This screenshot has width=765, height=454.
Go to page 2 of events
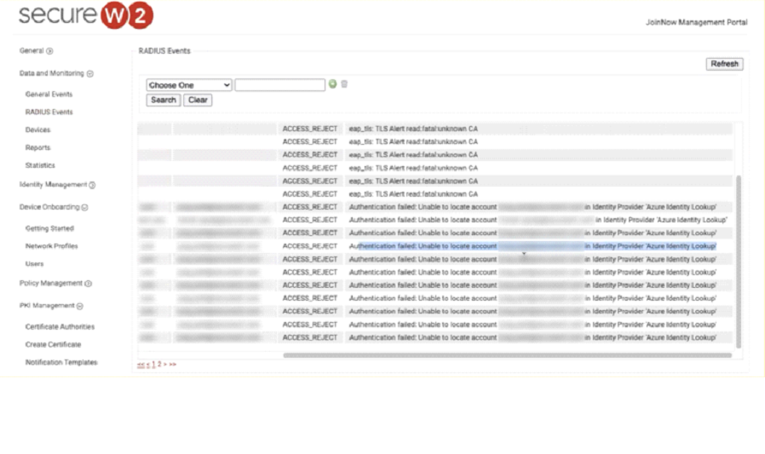[x=158, y=365]
